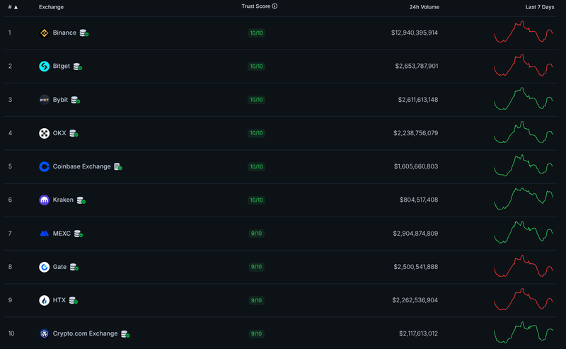Open Coinbase Exchange 7-day sparkline chart
The width and height of the screenshot is (566, 349).
coord(524,166)
